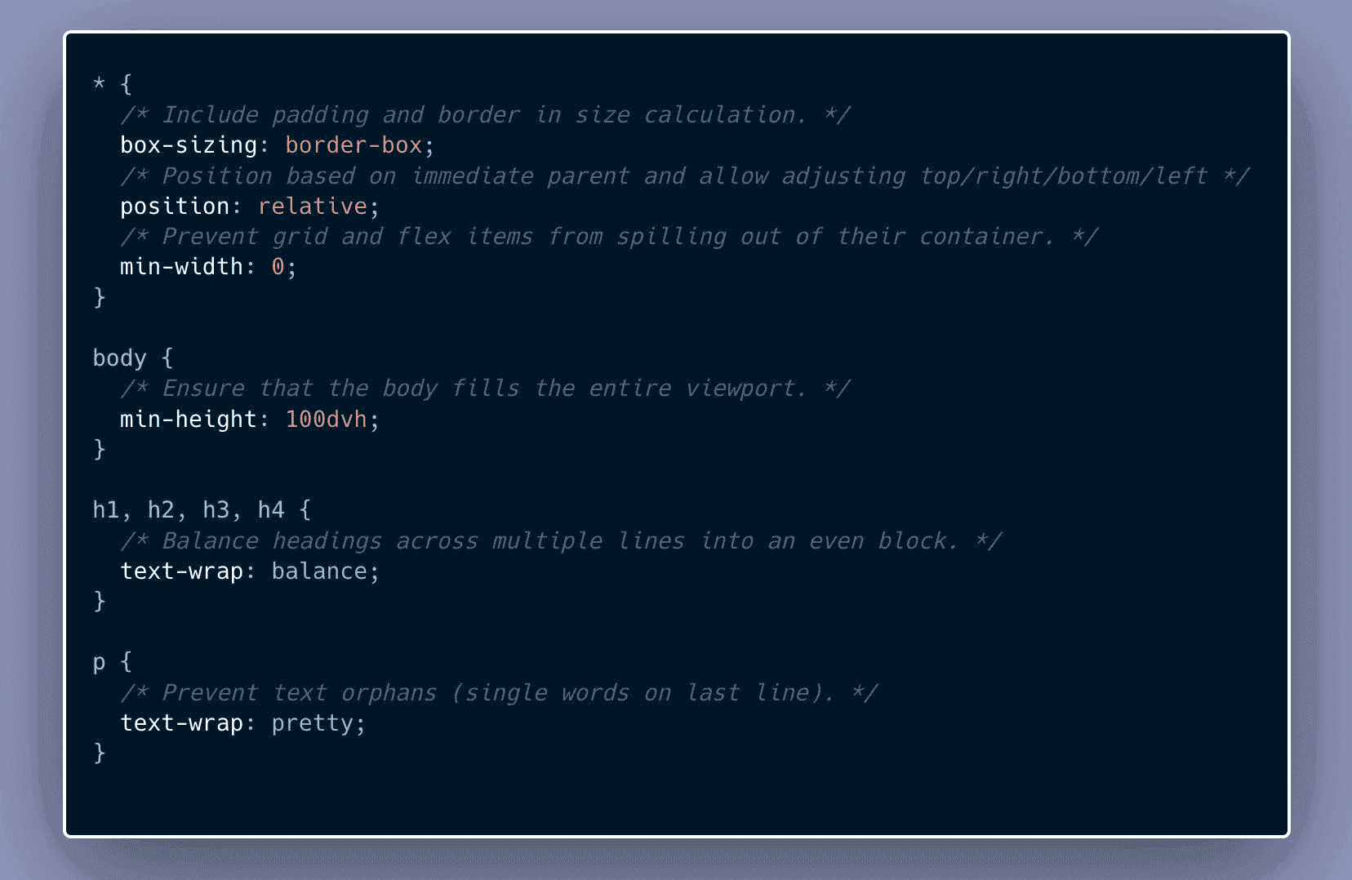Click the min-height property name
Screen dimensions: 1352x880
[188, 420]
